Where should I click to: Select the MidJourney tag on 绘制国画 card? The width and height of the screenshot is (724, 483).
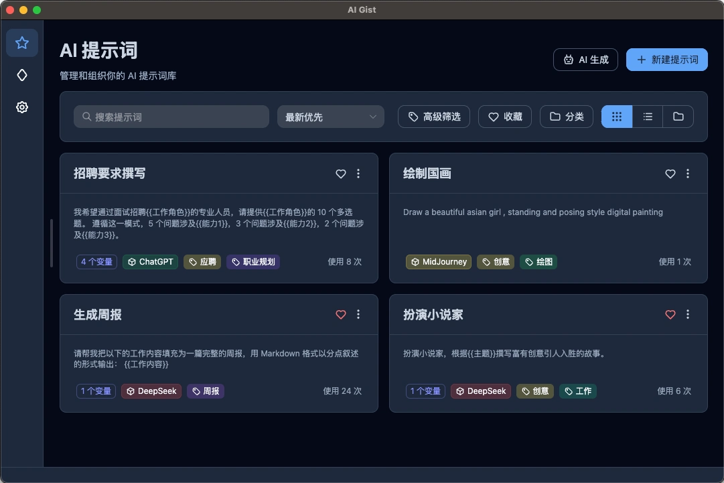pos(439,262)
